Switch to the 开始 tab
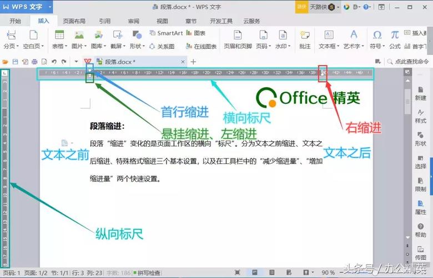This screenshot has height=278, width=433. click(x=15, y=21)
